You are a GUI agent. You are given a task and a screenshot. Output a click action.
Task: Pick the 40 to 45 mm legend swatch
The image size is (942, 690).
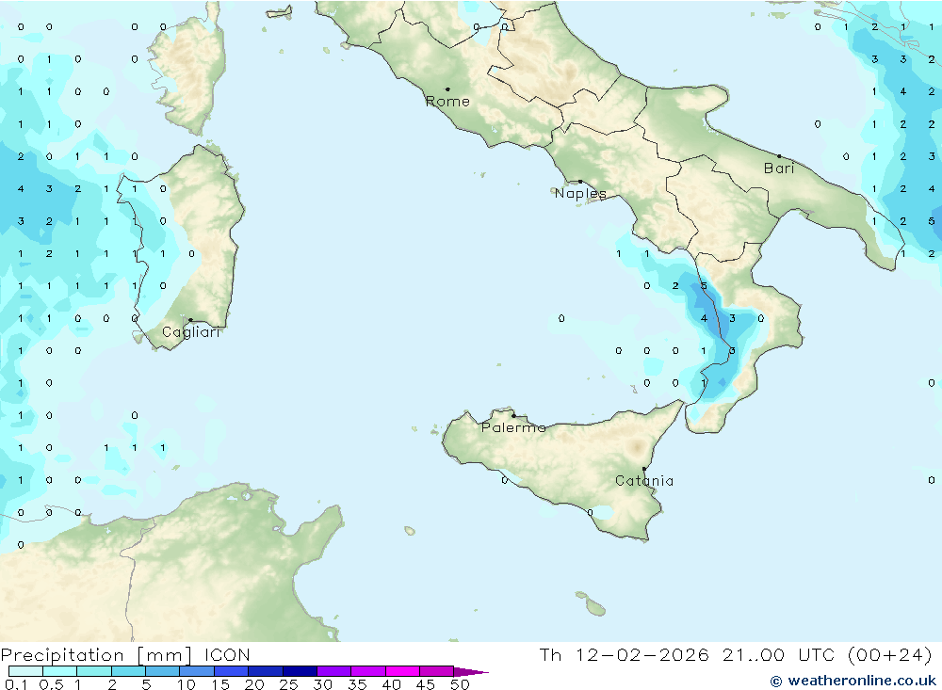(x=402, y=671)
